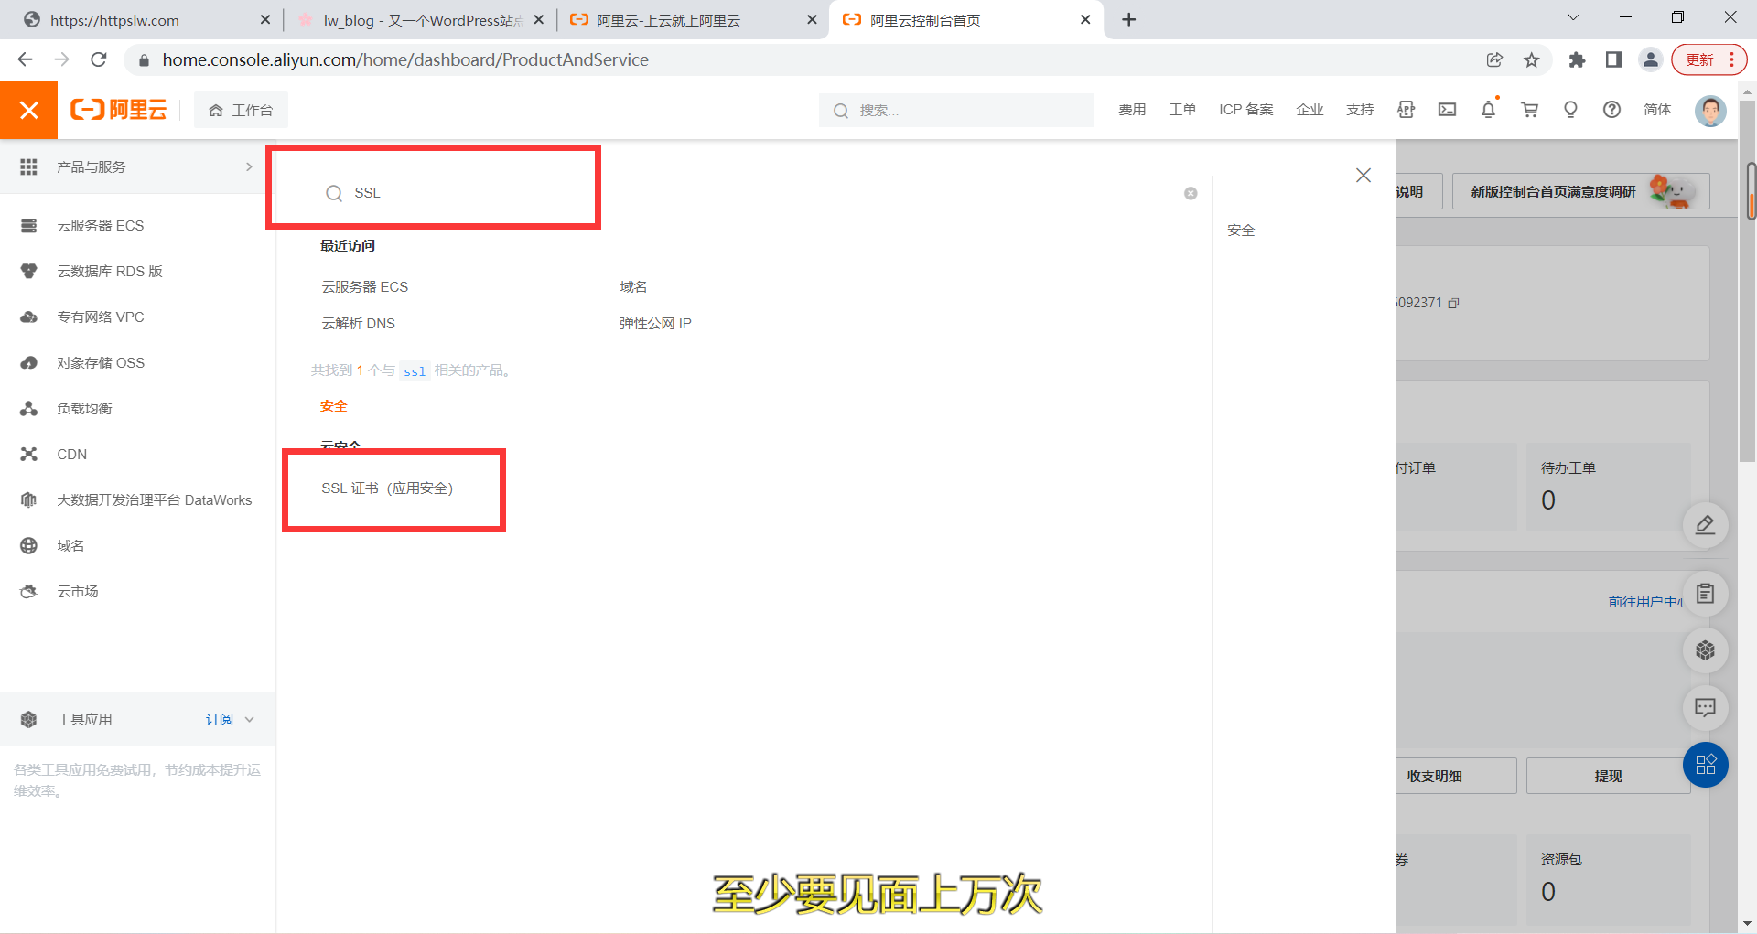1757x934 pixels.
Task: Open the user avatar account menu
Action: [x=1709, y=111]
